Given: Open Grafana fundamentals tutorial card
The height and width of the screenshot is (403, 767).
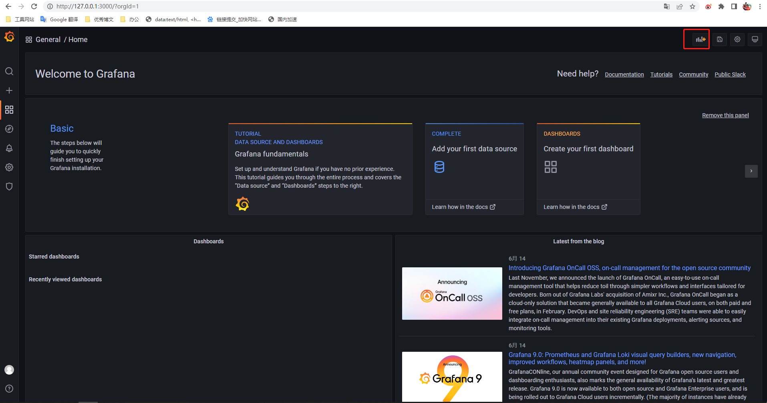Looking at the screenshot, I should coord(320,169).
